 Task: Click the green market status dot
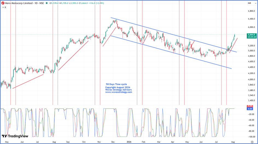coord(47,3)
